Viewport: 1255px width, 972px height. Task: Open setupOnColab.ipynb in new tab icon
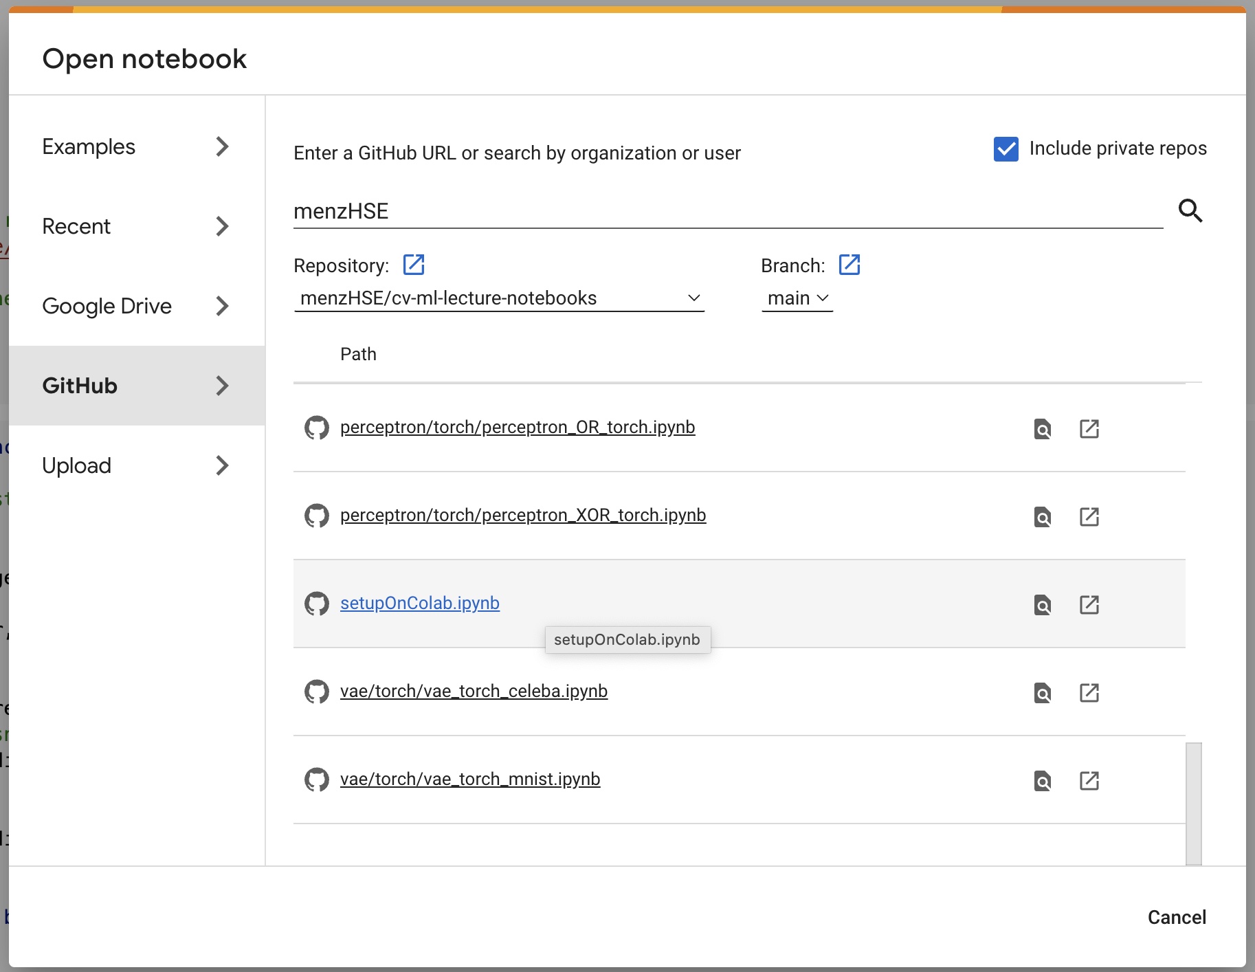[1089, 605]
